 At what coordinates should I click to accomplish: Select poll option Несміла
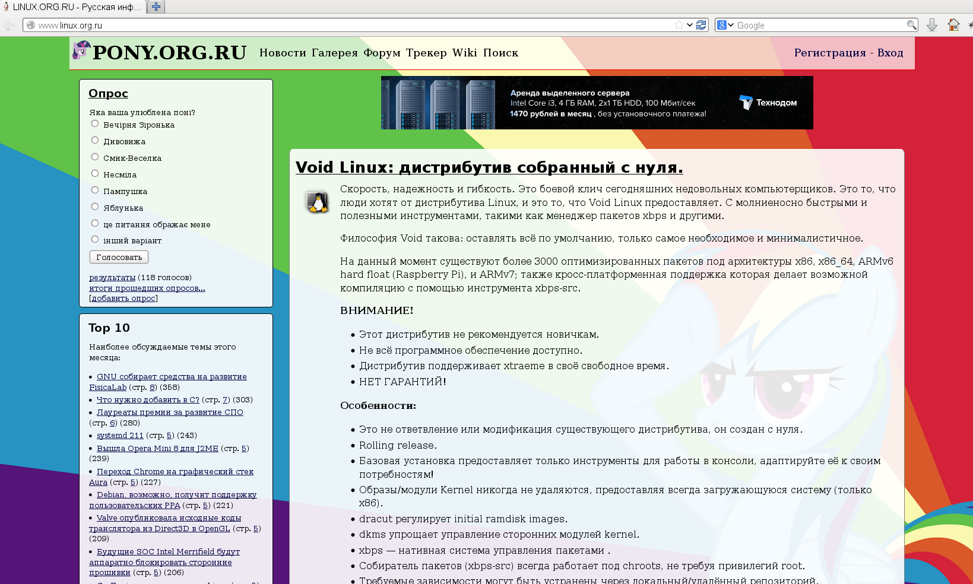point(95,173)
